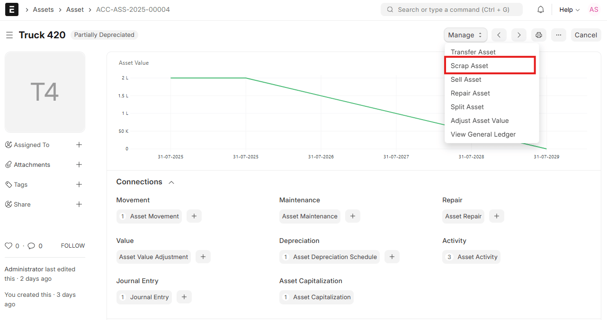Click breadcrumb ACC-ASS-2025-00004
Viewport: 607px width, 320px height.
coord(133,9)
